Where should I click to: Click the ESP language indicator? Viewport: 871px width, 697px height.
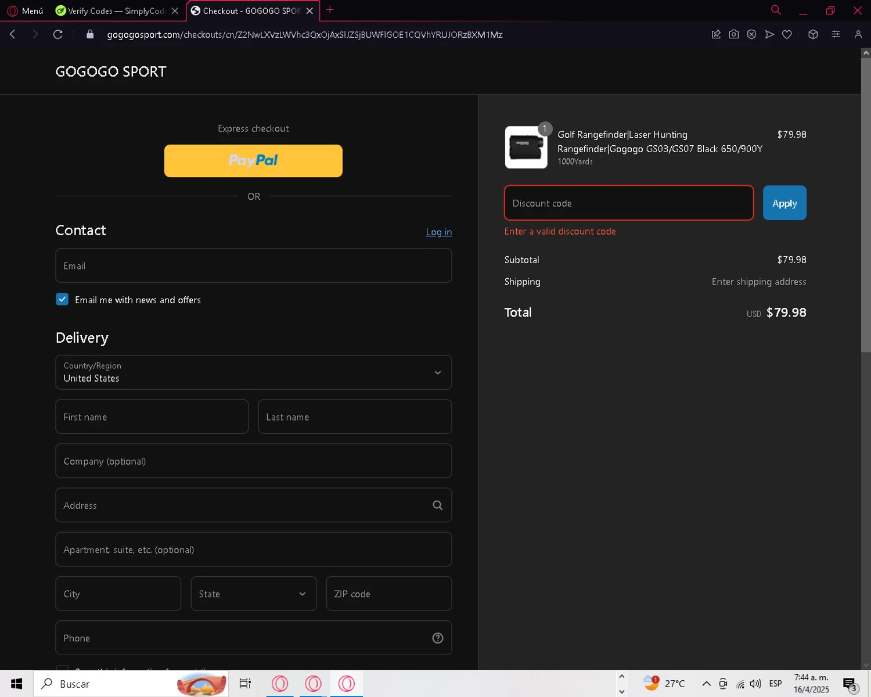click(x=775, y=684)
